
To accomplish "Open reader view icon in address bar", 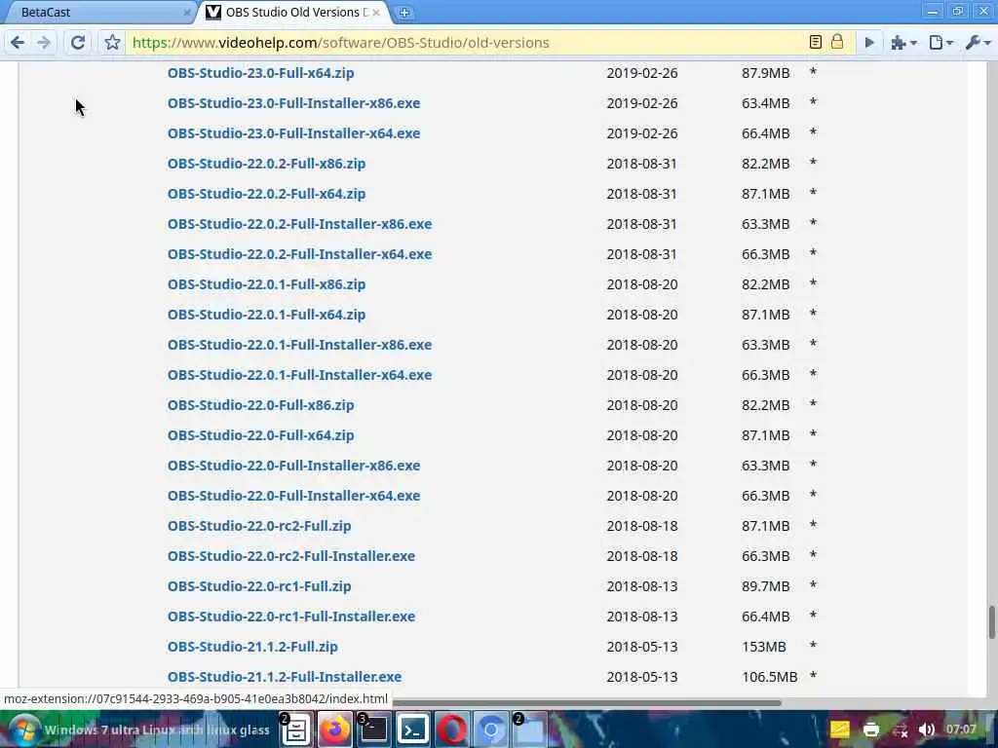I will [x=816, y=43].
